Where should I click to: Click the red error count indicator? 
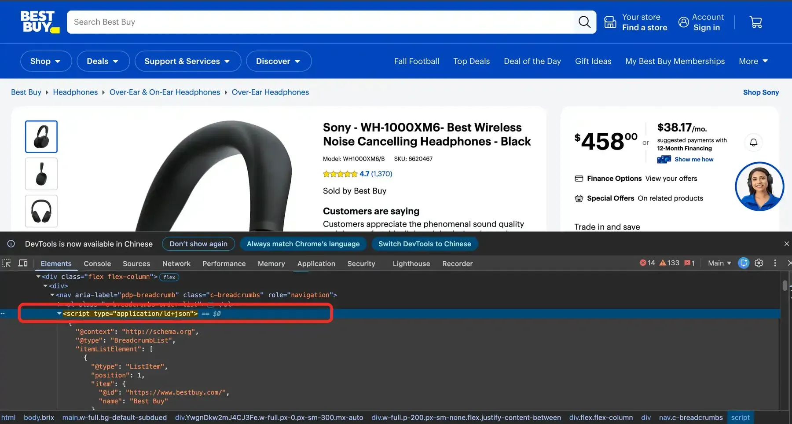pyautogui.click(x=647, y=263)
